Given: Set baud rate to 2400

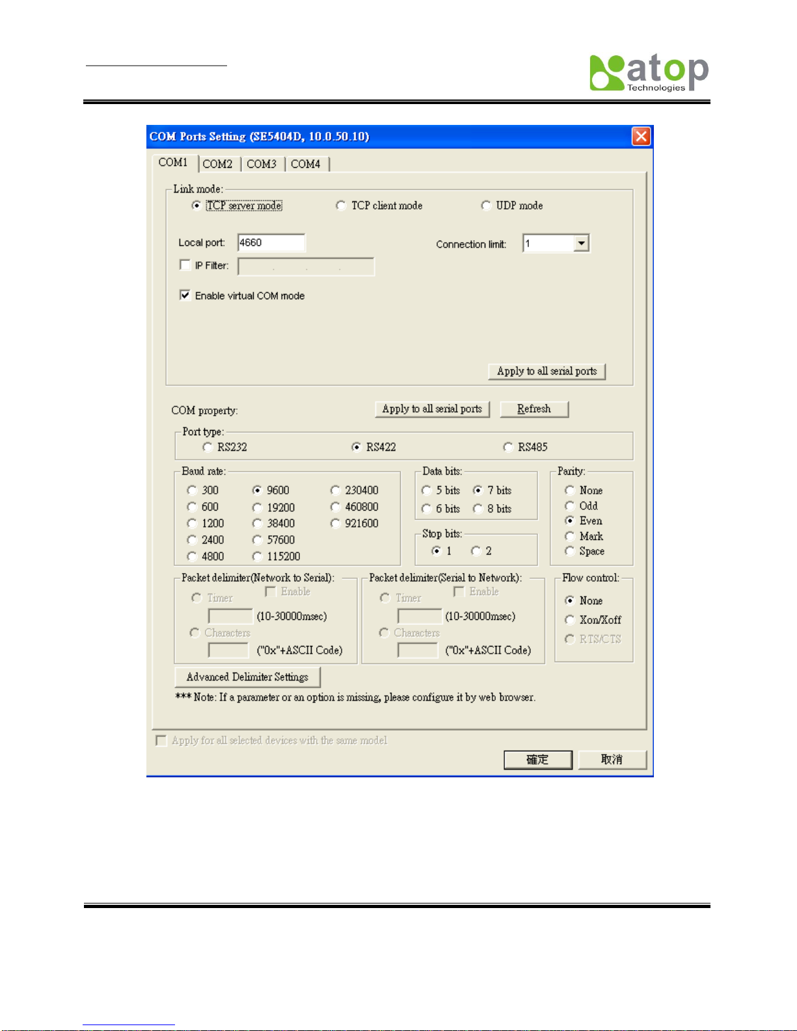Looking at the screenshot, I should (x=192, y=540).
